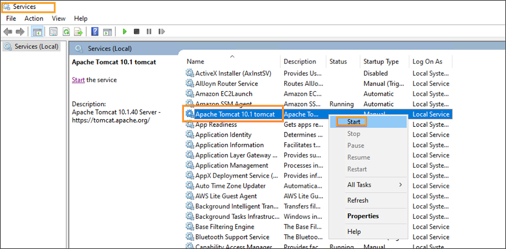Click the Refresh icon in the toolbar
The width and height of the screenshot is (506, 249).
pyautogui.click(x=66, y=32)
